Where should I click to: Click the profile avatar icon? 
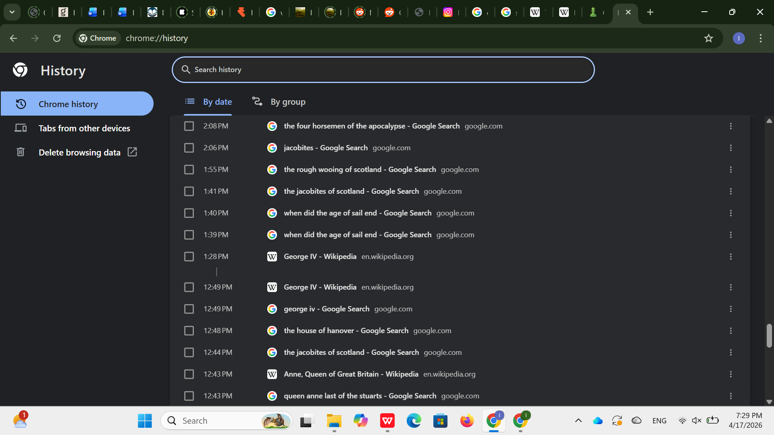pos(739,38)
